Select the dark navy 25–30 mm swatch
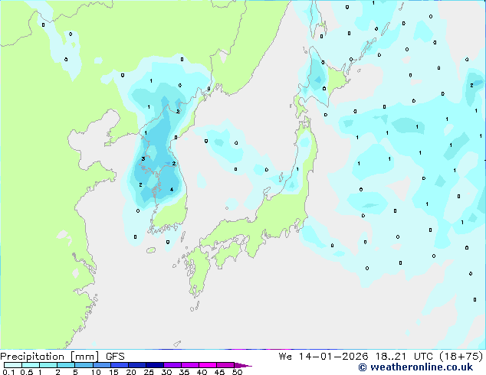Screen dimensions: 486x375 [155, 365]
